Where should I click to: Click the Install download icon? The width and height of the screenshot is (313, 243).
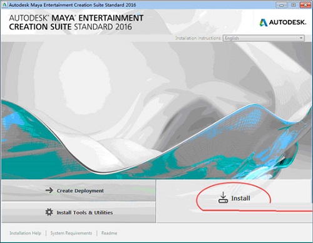(223, 198)
